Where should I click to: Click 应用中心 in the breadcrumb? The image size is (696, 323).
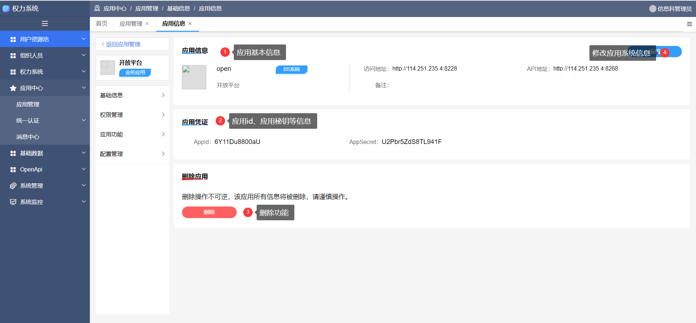point(115,8)
